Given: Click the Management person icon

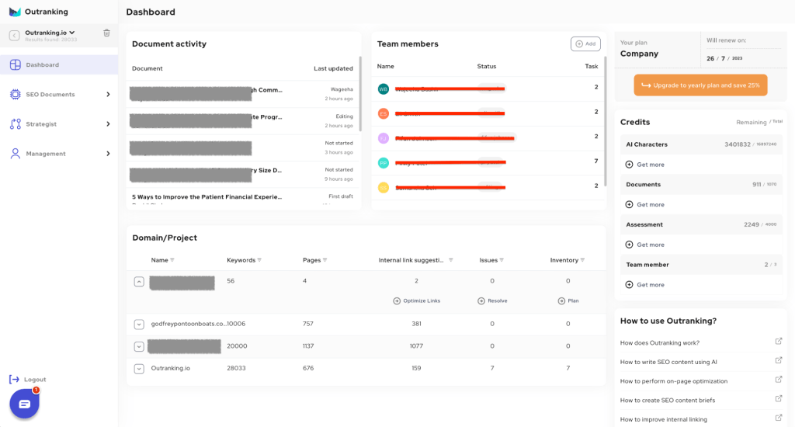Looking at the screenshot, I should coord(16,154).
